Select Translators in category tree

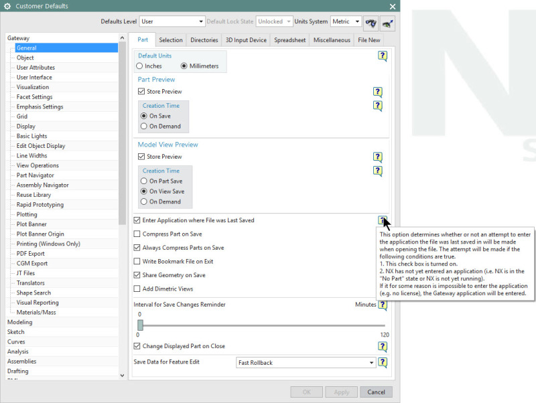tap(30, 283)
